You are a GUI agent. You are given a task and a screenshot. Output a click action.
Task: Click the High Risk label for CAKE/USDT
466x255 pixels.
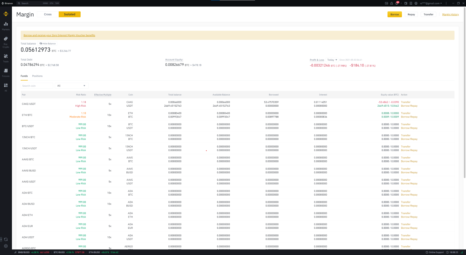pos(80,106)
